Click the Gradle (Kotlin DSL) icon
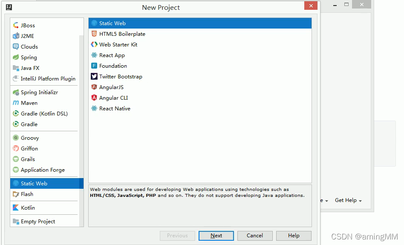 16,113
